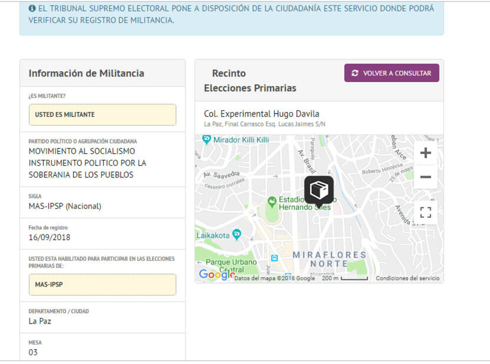Zoom out of the map with minus
The height and width of the screenshot is (364, 490).
tap(425, 177)
